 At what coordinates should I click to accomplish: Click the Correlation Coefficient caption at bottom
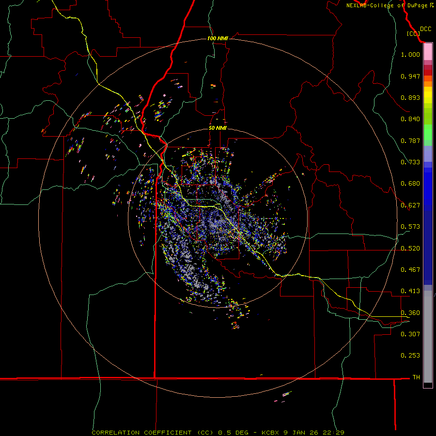pyautogui.click(x=218, y=433)
